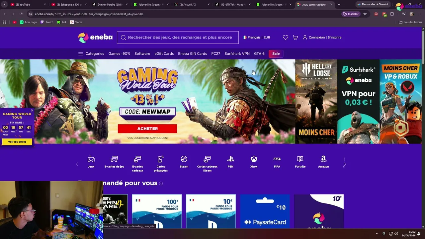Open the GTA 6 menu item
This screenshot has width=425, height=239.
259,54
